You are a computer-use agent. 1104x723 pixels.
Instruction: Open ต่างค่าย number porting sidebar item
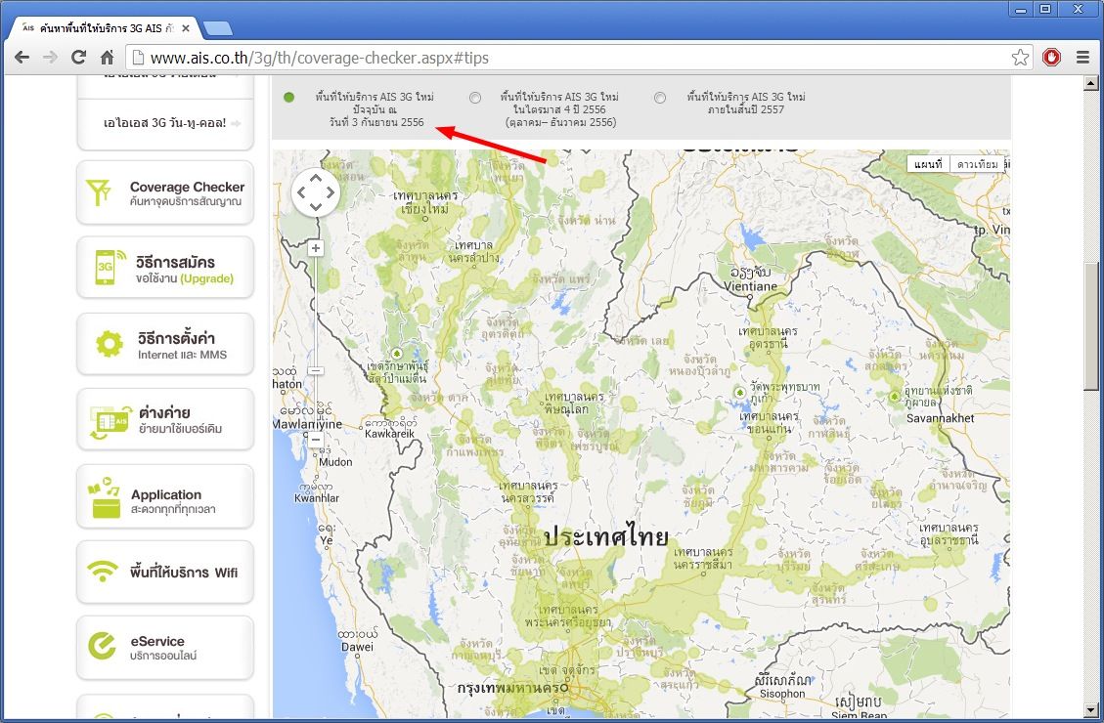[164, 420]
